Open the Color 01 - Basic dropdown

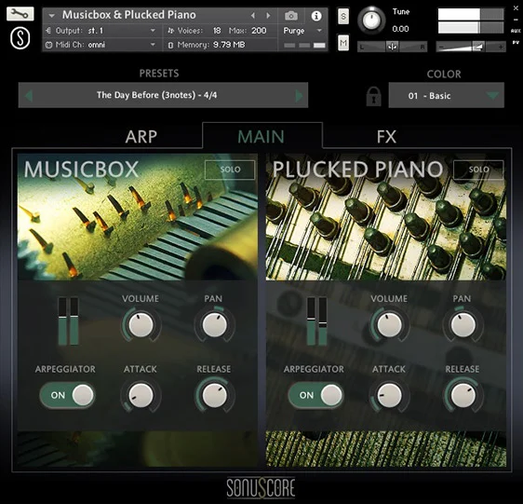click(447, 96)
